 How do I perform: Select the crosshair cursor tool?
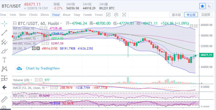coord(4,24)
